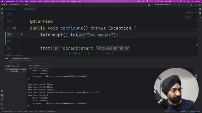This screenshot has height=113, width=202.
Task: Open the test history clock icon
Action: tap(18, 66)
